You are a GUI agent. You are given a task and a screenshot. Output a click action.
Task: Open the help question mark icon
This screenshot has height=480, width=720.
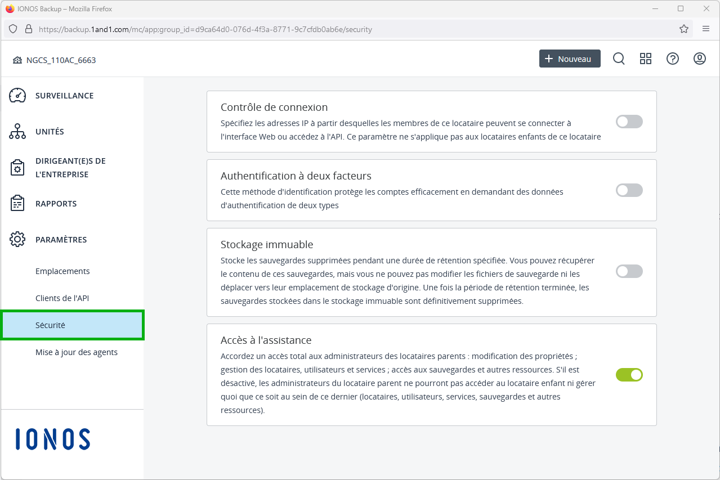[673, 59]
